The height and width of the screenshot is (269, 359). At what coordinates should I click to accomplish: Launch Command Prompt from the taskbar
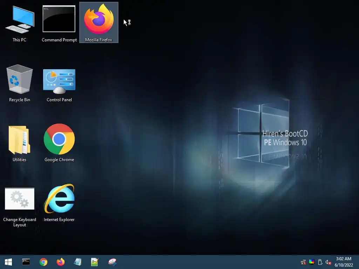pyautogui.click(x=26, y=262)
